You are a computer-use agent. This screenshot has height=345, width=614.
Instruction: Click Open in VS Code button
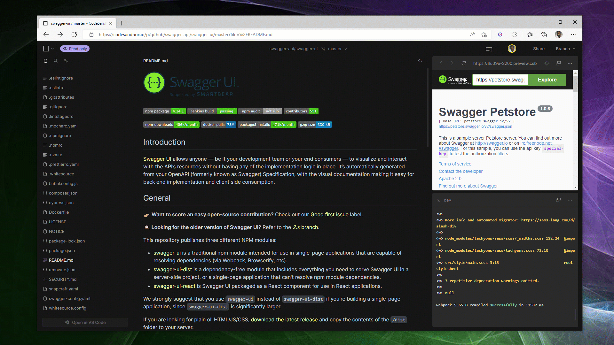coord(85,322)
